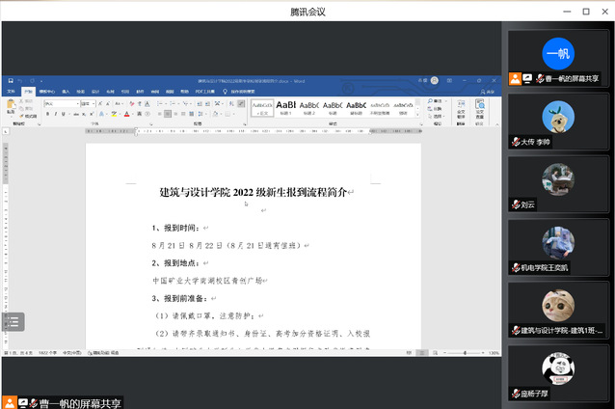This screenshot has height=409, width=615.
Task: Click the microphone icon beside 刘云's name
Action: tap(517, 204)
